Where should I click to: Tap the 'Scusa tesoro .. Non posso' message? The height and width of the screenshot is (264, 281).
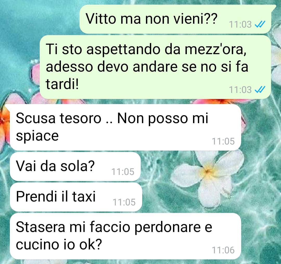point(125,127)
